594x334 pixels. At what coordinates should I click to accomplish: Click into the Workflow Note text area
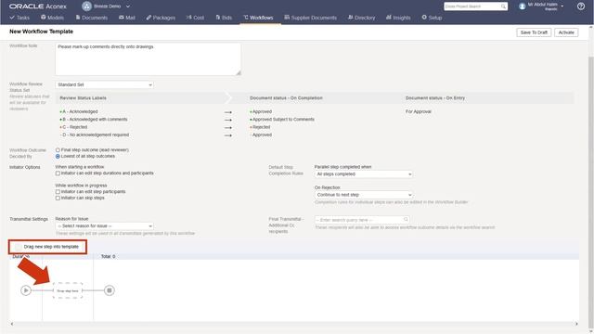coord(148,59)
